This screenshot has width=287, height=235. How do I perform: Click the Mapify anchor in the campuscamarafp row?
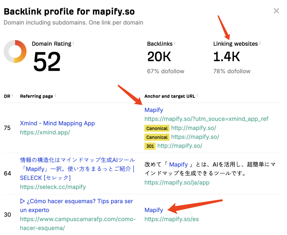click(x=154, y=210)
